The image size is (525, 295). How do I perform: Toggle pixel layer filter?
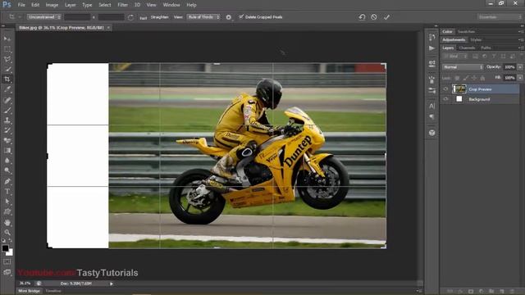point(475,57)
